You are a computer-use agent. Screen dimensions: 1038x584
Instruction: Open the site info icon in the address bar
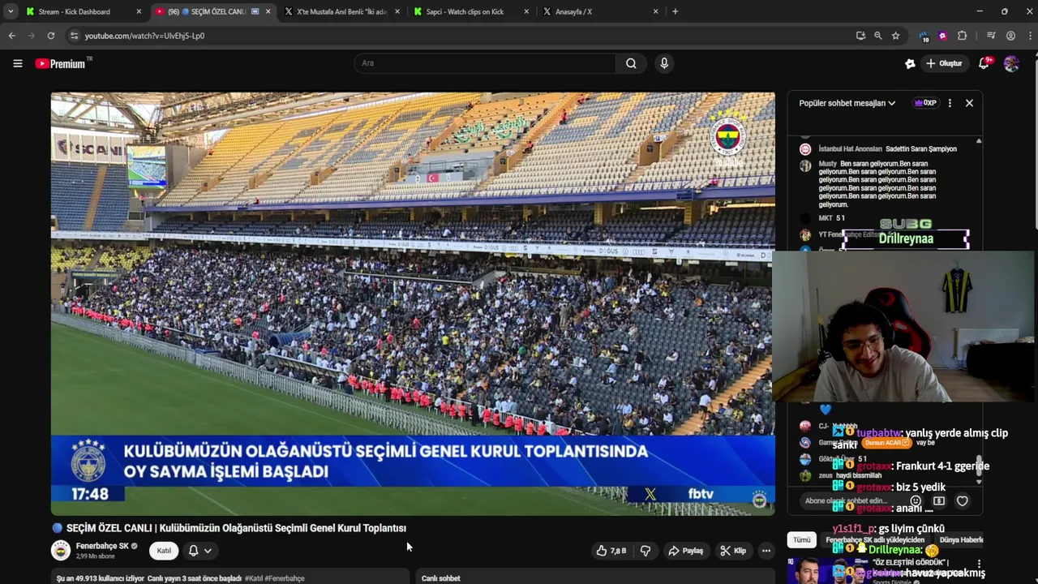point(74,36)
